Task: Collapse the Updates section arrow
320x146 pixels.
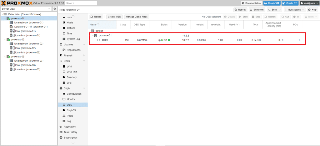Action: click(84, 44)
